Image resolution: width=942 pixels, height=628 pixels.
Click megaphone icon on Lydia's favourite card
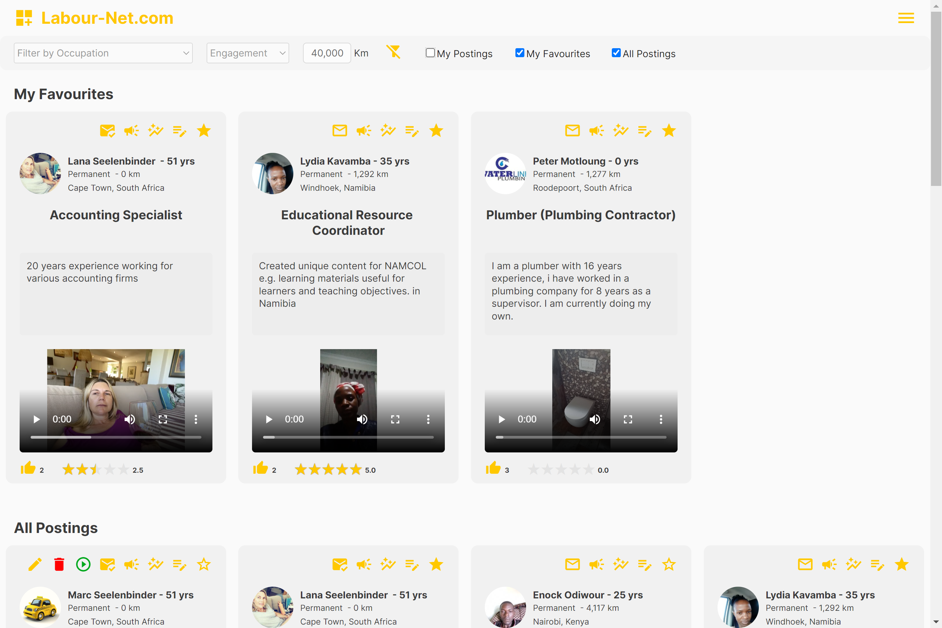tap(364, 130)
